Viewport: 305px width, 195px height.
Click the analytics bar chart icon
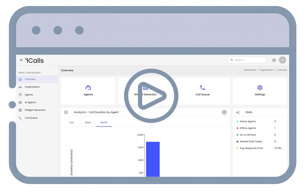click(x=66, y=112)
